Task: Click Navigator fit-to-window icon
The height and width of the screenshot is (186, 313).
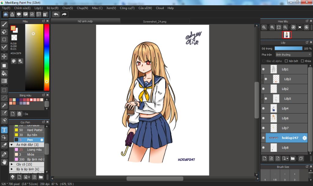Action: coord(279,27)
